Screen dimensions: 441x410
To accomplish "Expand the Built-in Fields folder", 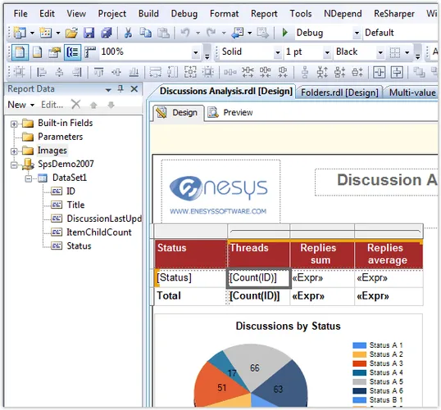I will tap(14, 124).
